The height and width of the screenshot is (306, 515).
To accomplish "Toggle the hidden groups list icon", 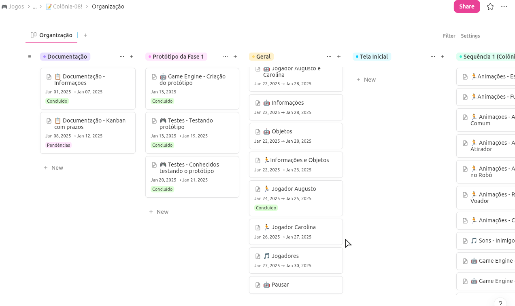I will pyautogui.click(x=30, y=57).
